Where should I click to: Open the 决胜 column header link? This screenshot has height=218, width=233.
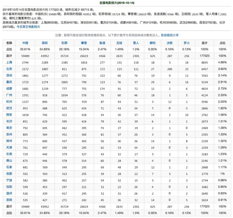[x=170, y=43]
